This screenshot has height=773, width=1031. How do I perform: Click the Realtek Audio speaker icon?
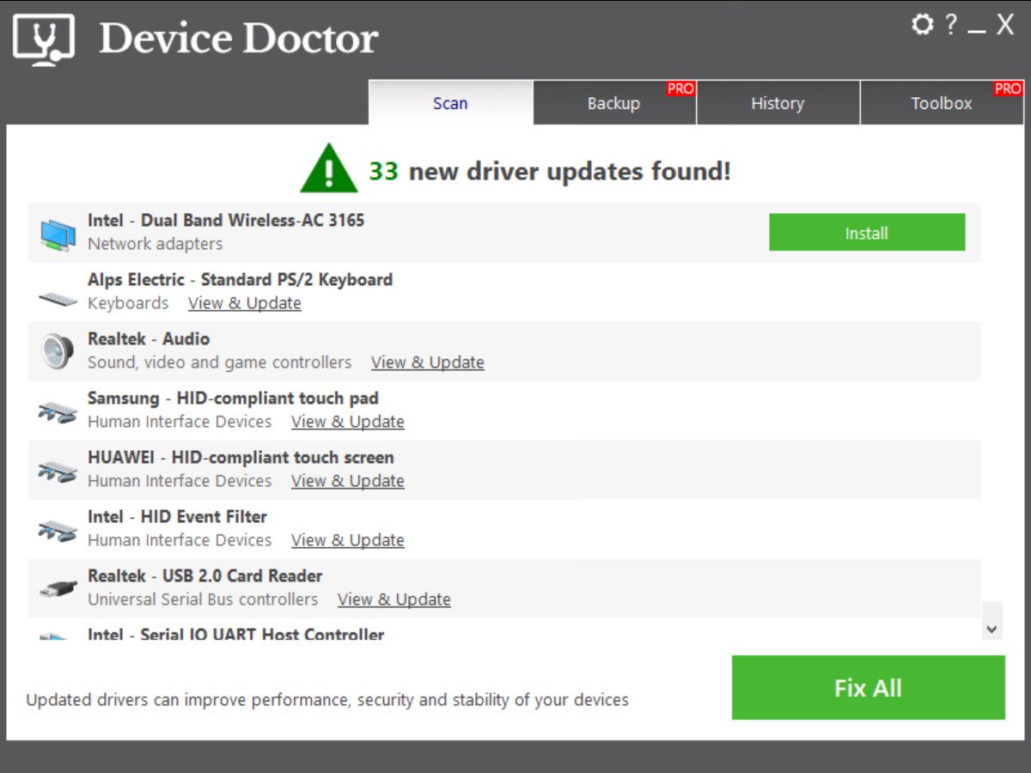pos(58,351)
